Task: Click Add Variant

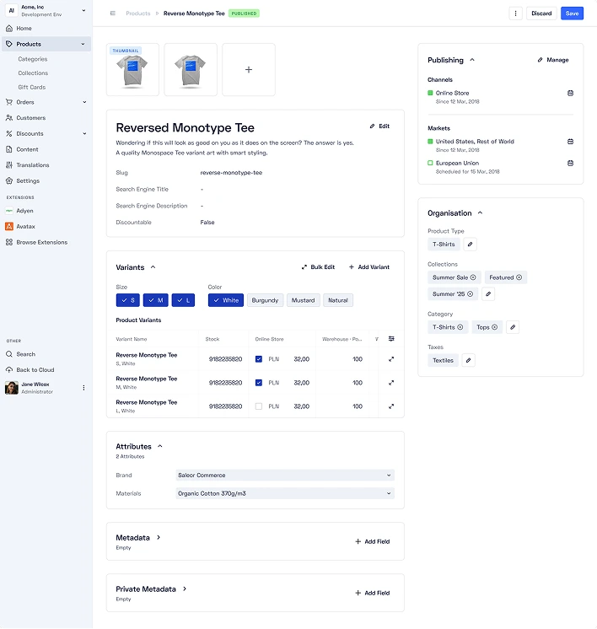Action: (x=369, y=267)
